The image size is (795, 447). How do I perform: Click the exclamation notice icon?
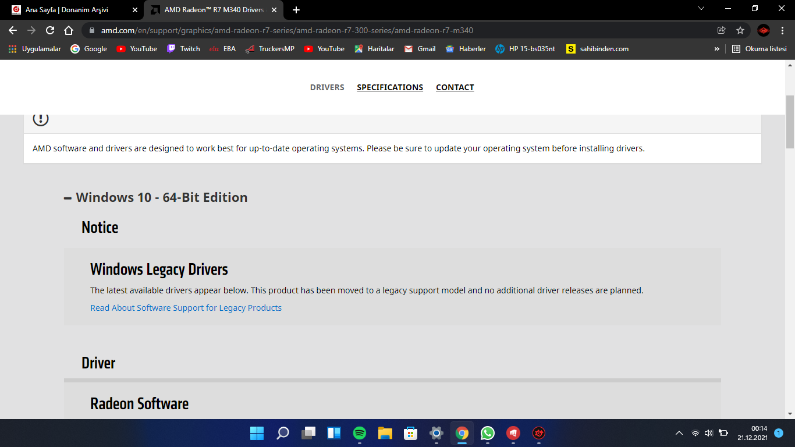click(x=41, y=119)
